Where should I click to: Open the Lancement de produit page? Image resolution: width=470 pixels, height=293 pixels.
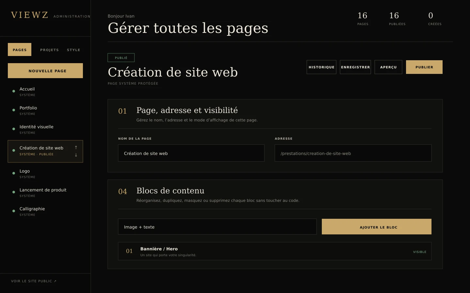(45, 192)
